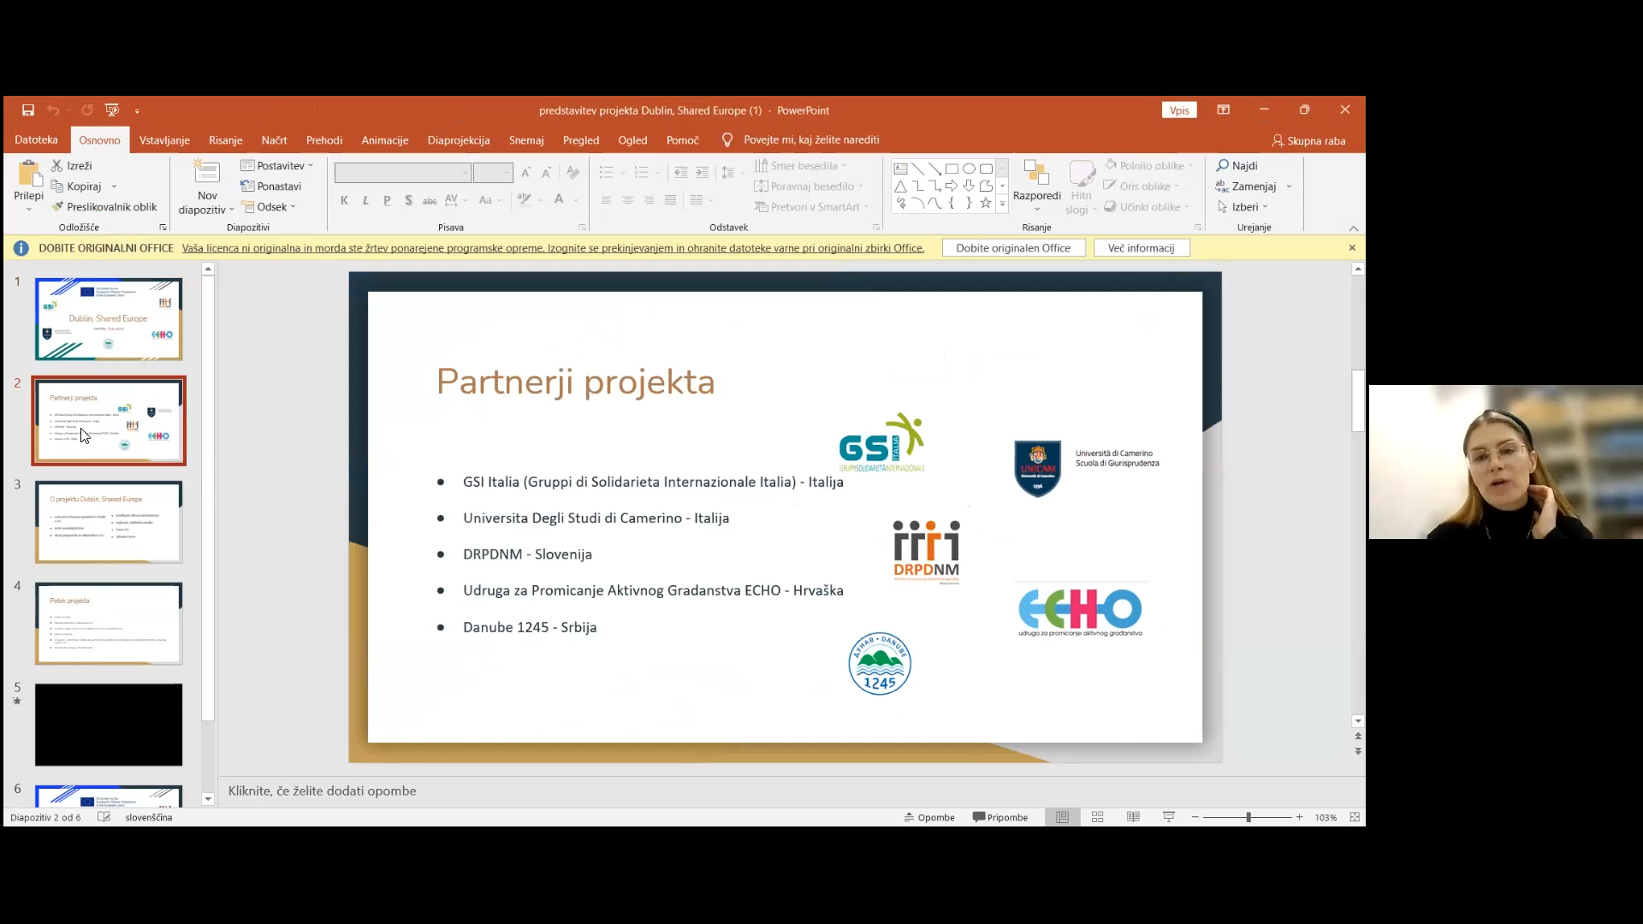Click the Skupna raba share button
This screenshot has height=924, width=1643.
pyautogui.click(x=1308, y=140)
